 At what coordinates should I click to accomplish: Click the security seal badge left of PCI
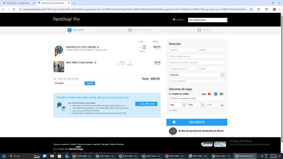(207, 144)
